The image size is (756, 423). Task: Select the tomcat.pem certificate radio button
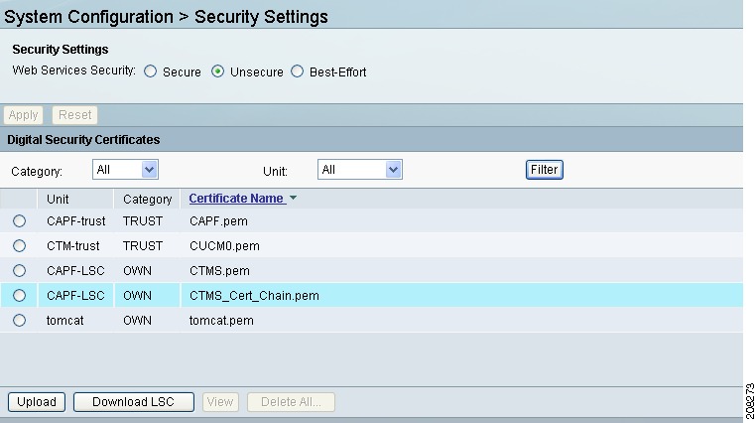click(x=19, y=321)
